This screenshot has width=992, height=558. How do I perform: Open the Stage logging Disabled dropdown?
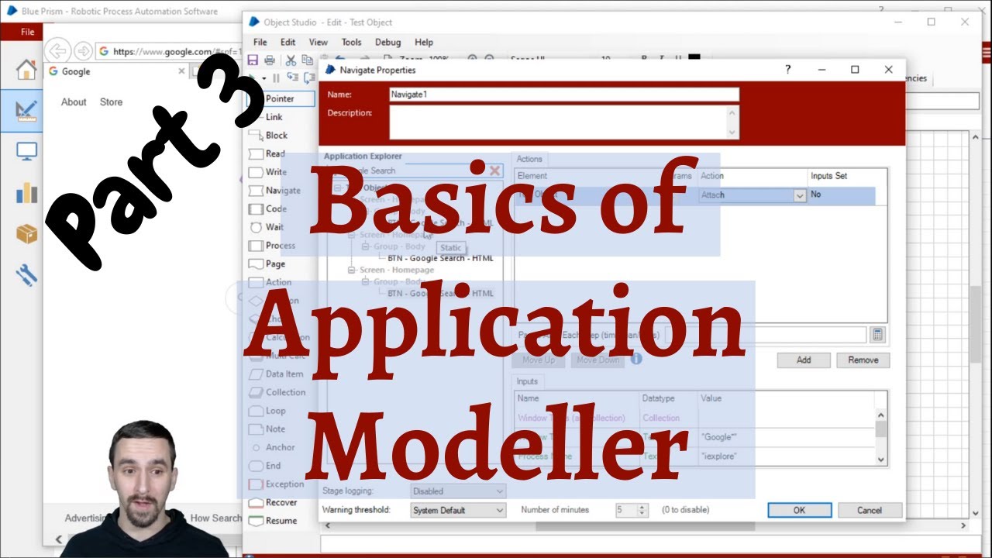458,491
